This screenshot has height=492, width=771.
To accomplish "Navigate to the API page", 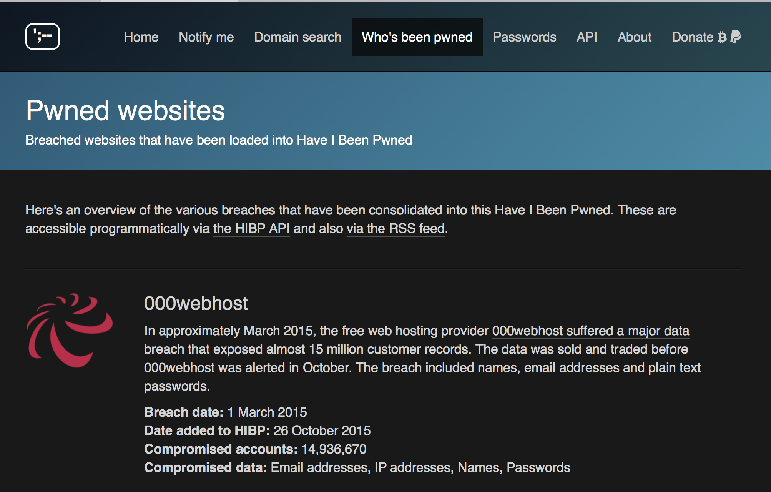I will 587,37.
